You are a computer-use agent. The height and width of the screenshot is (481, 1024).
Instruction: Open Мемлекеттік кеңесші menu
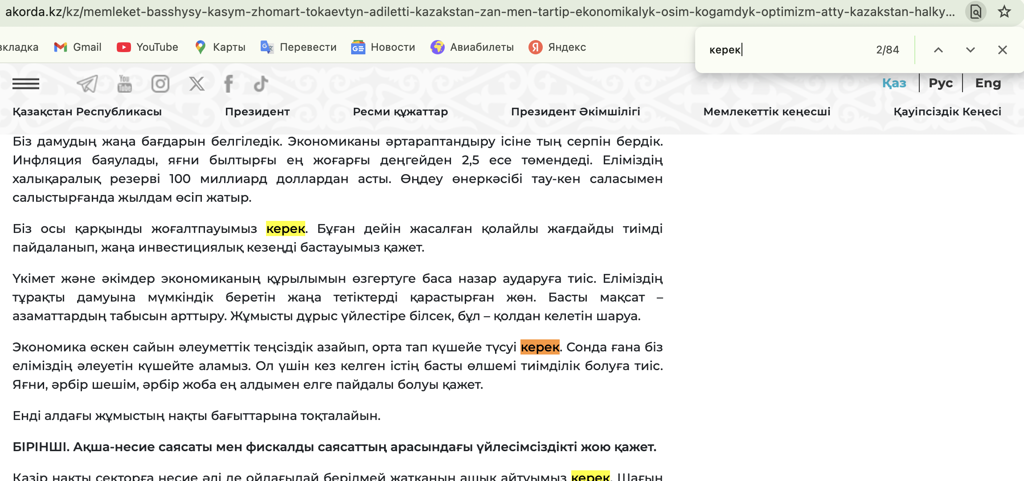pos(767,112)
